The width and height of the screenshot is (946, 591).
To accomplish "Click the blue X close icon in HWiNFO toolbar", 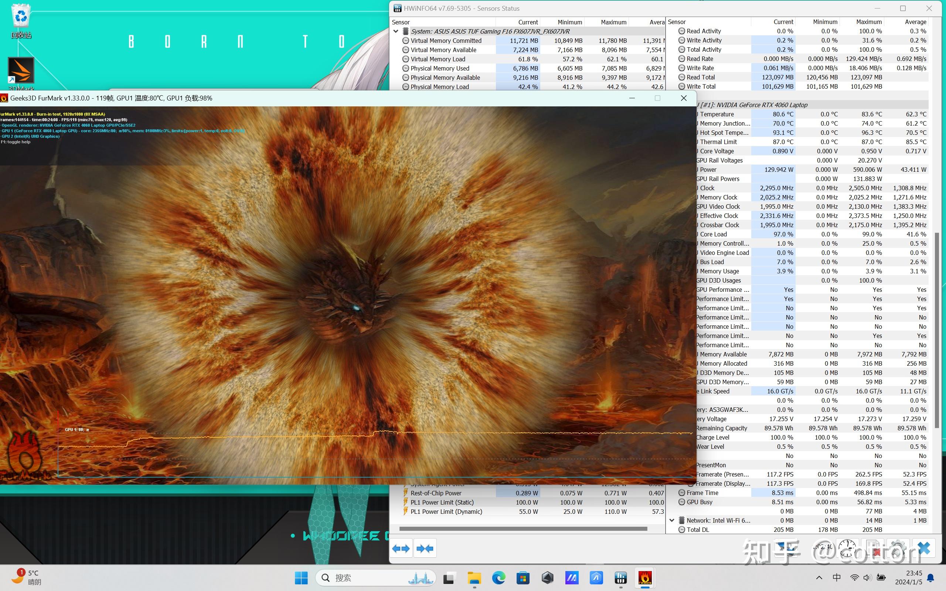I will [x=924, y=549].
